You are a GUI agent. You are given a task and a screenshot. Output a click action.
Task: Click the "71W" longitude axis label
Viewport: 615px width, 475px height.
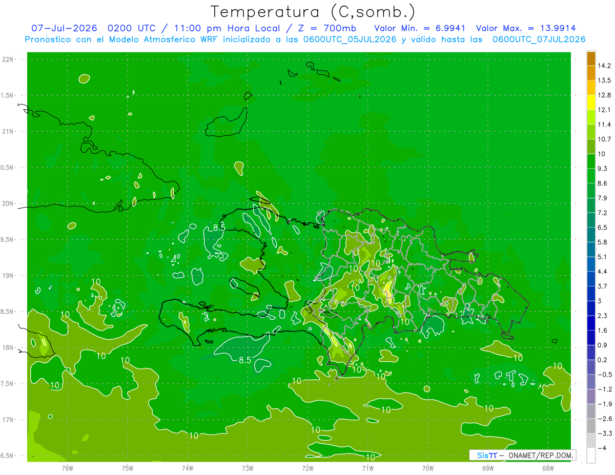point(367,468)
